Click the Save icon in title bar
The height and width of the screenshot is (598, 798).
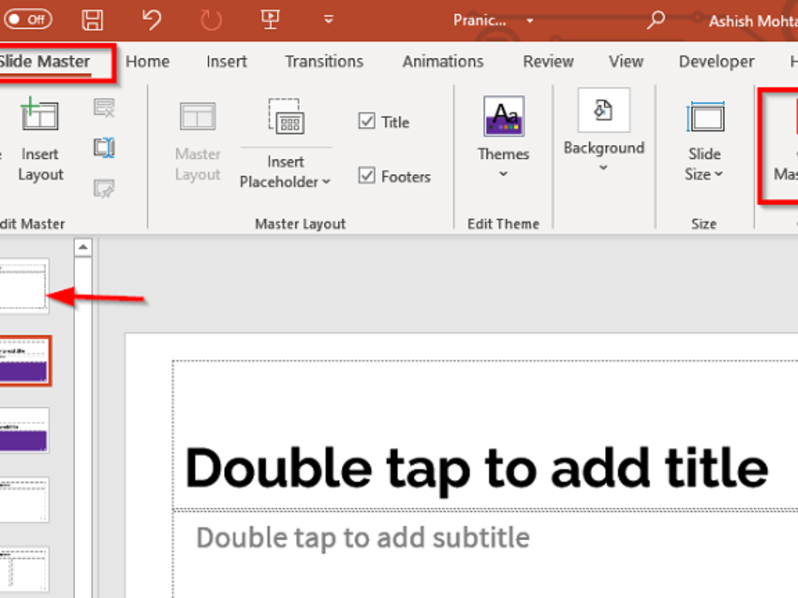tap(92, 20)
